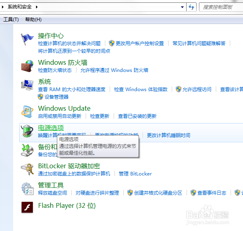Click the refresh arrows button in address bar

[x=191, y=7]
